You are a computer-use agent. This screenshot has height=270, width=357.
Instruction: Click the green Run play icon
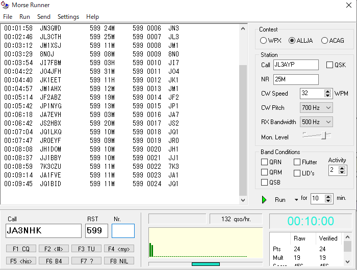[x=264, y=199]
